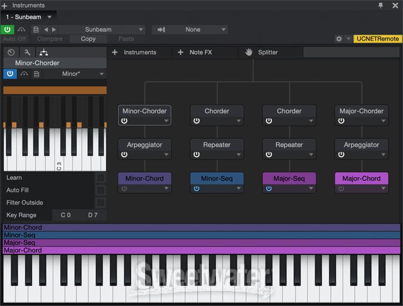Open the Minor-Chorder panel preset file icon
403x306 pixels.
click(x=37, y=74)
